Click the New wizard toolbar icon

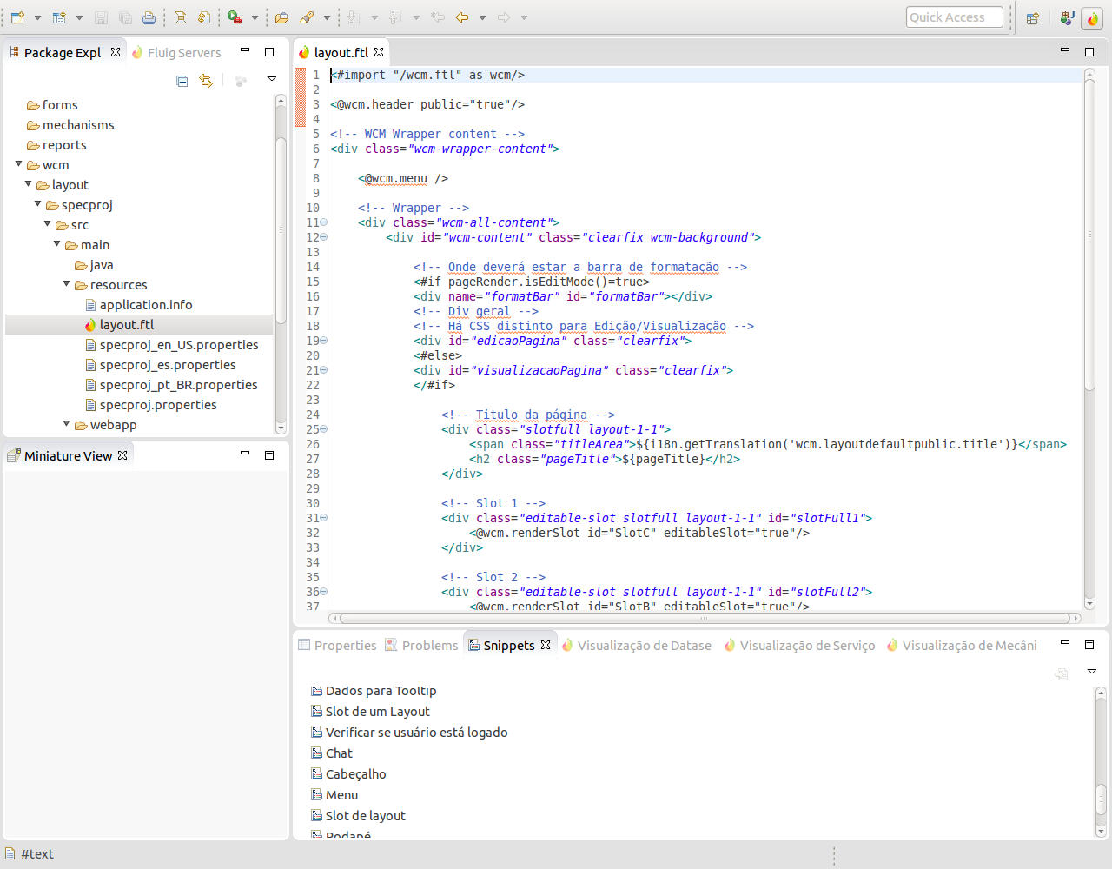(17, 17)
